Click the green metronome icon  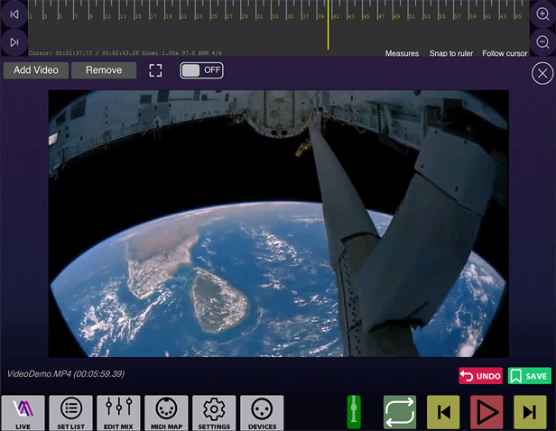(354, 412)
